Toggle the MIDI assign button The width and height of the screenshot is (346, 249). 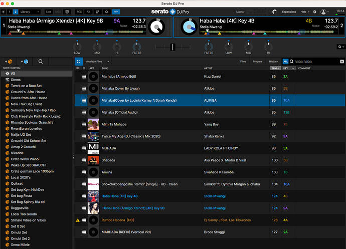pos(58,12)
